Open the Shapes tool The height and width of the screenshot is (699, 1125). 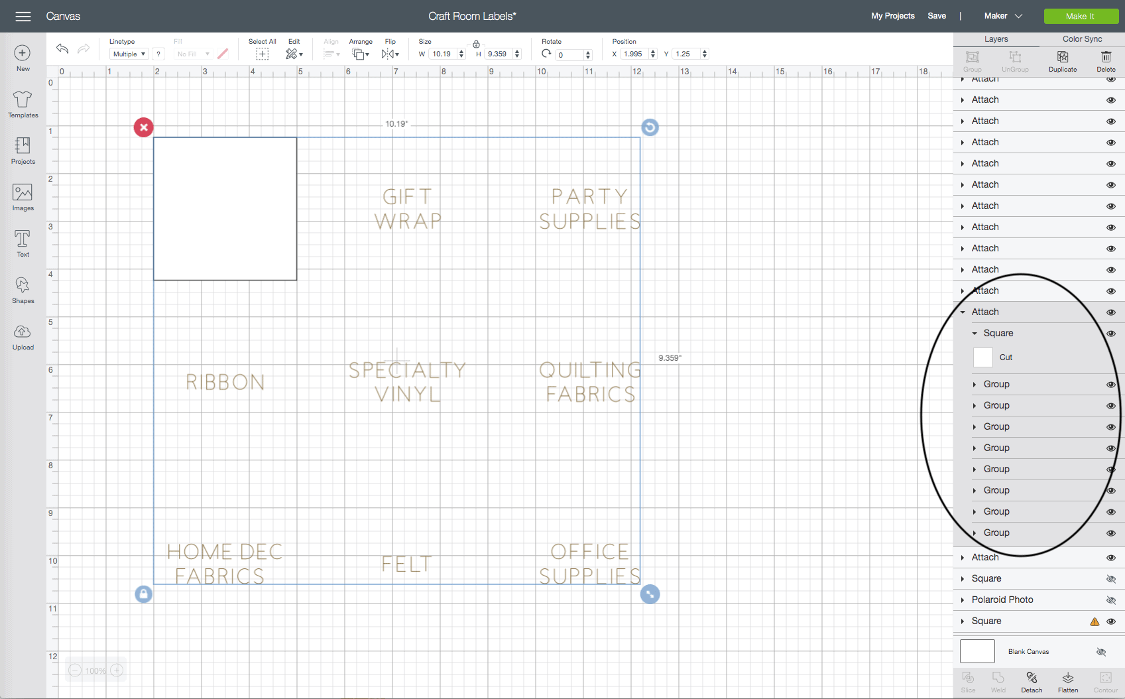[23, 290]
